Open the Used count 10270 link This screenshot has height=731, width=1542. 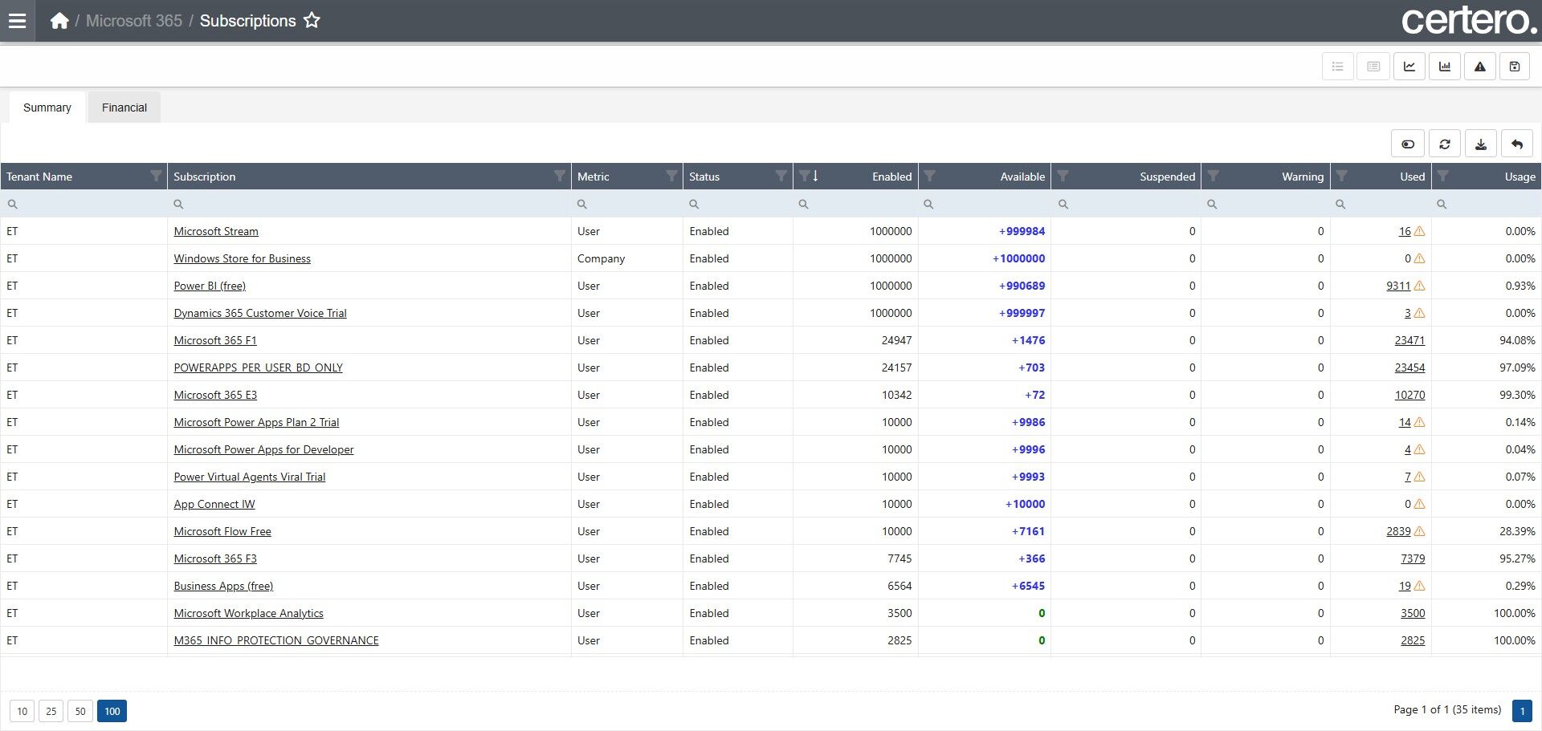[x=1409, y=395]
